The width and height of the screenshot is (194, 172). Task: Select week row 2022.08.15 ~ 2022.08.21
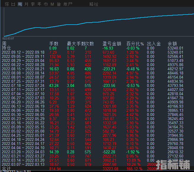click(x=23, y=69)
